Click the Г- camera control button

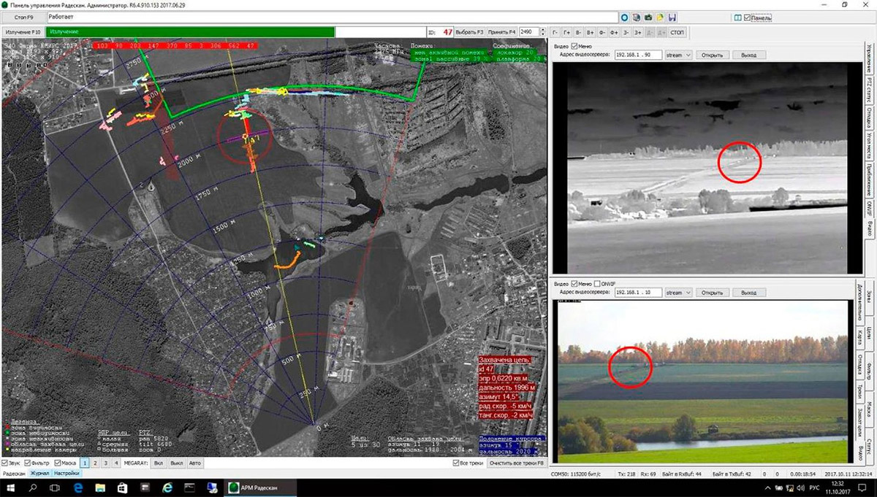click(556, 32)
